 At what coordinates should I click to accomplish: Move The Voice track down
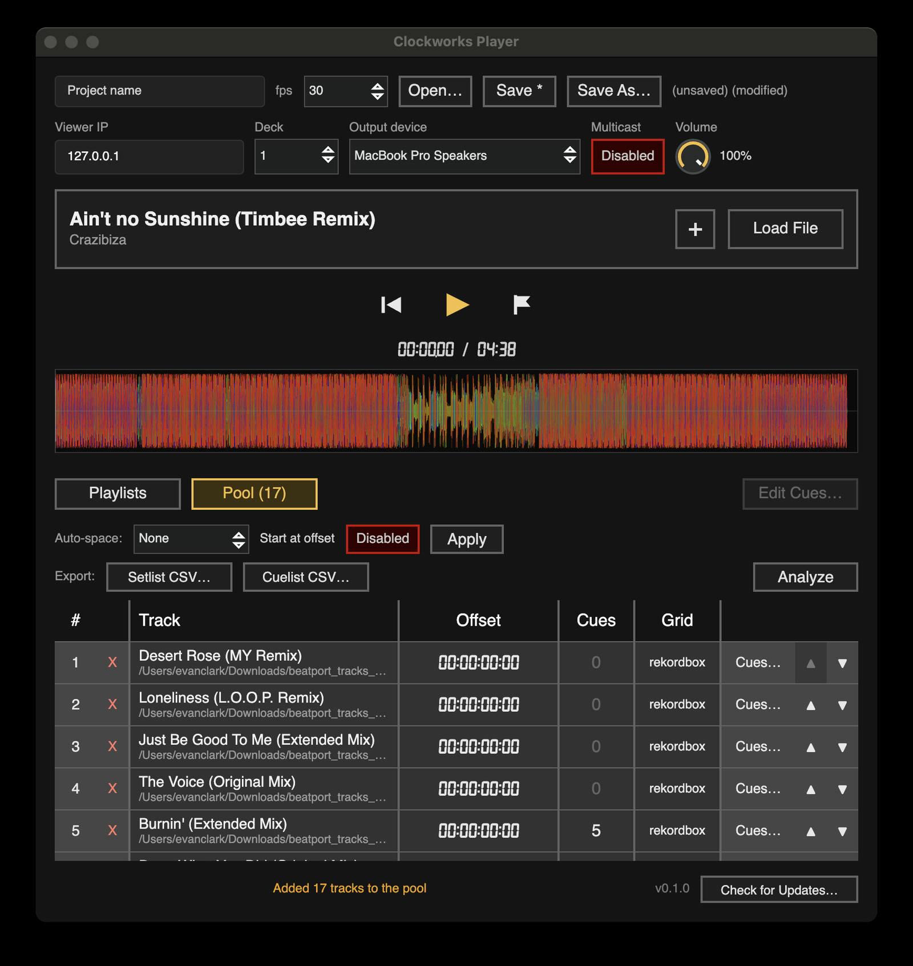coord(842,789)
